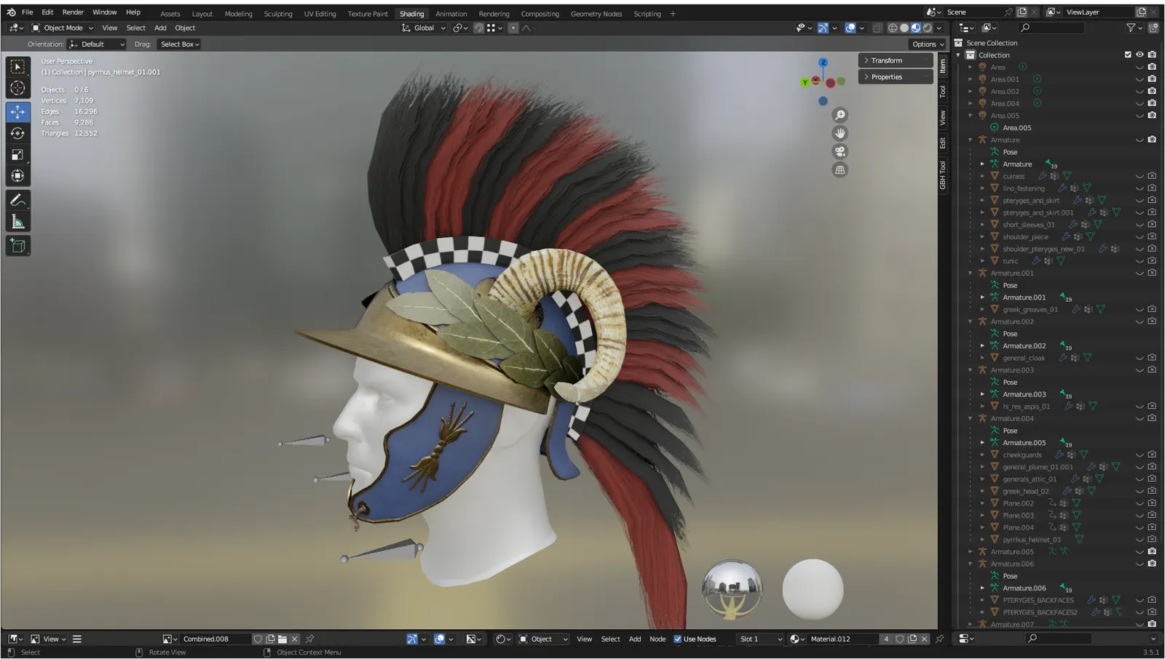Screen dimensions: 1165x659
Task: Switch to the Sculpting workspace tab
Action: pos(278,14)
